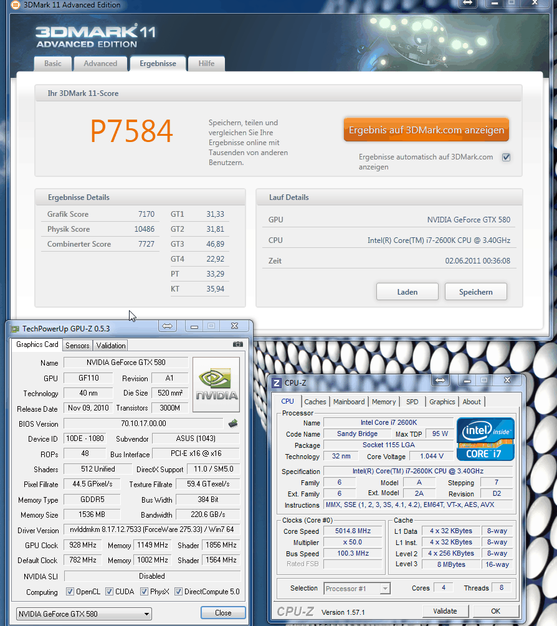
Task: Click the Validate button in CPU-Z
Action: point(445,611)
